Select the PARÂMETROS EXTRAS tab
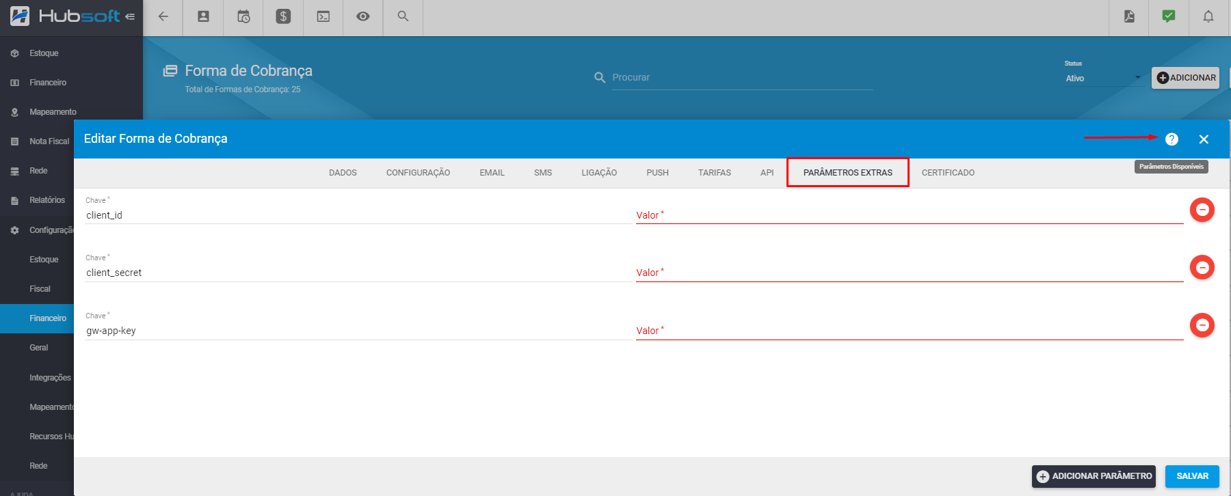1231x496 pixels. pyautogui.click(x=848, y=173)
